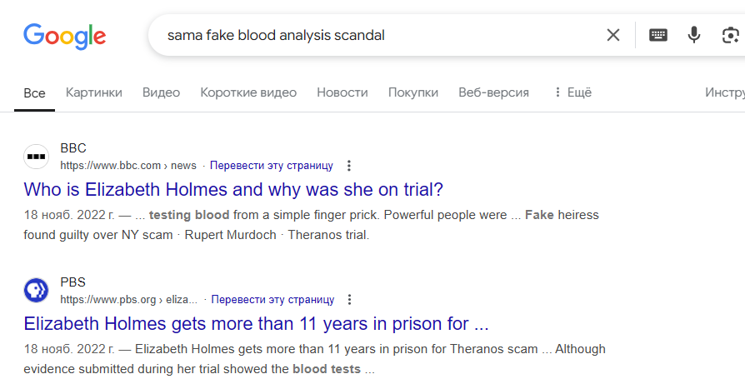The height and width of the screenshot is (384, 745).
Task: Click the Google logo
Action: pos(65,36)
